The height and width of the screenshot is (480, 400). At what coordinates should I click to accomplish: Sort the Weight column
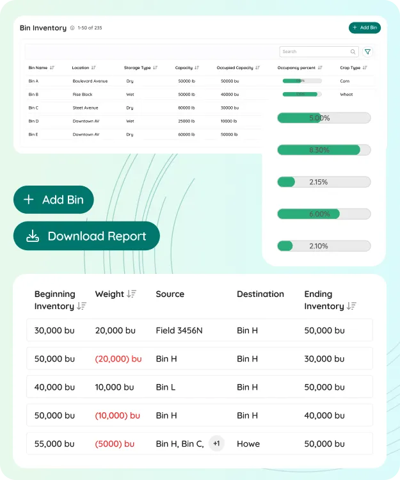(x=131, y=294)
